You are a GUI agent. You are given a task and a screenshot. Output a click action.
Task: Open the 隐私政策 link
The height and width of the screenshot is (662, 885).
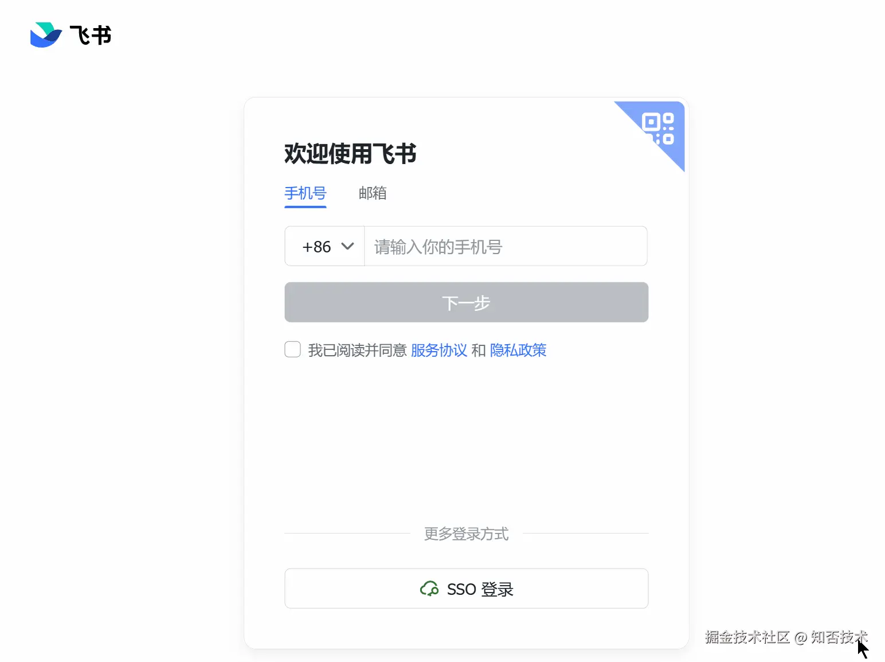click(518, 350)
